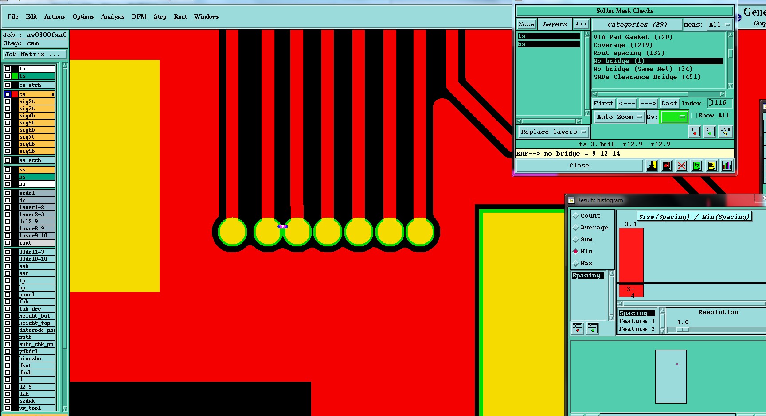Toggle selection box for layer to
This screenshot has width=766, height=416.
[8, 69]
